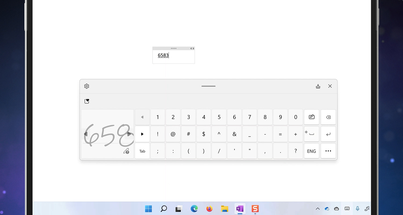403x215 pixels.
Task: Open the Start menu from the taskbar
Action: pyautogui.click(x=148, y=209)
